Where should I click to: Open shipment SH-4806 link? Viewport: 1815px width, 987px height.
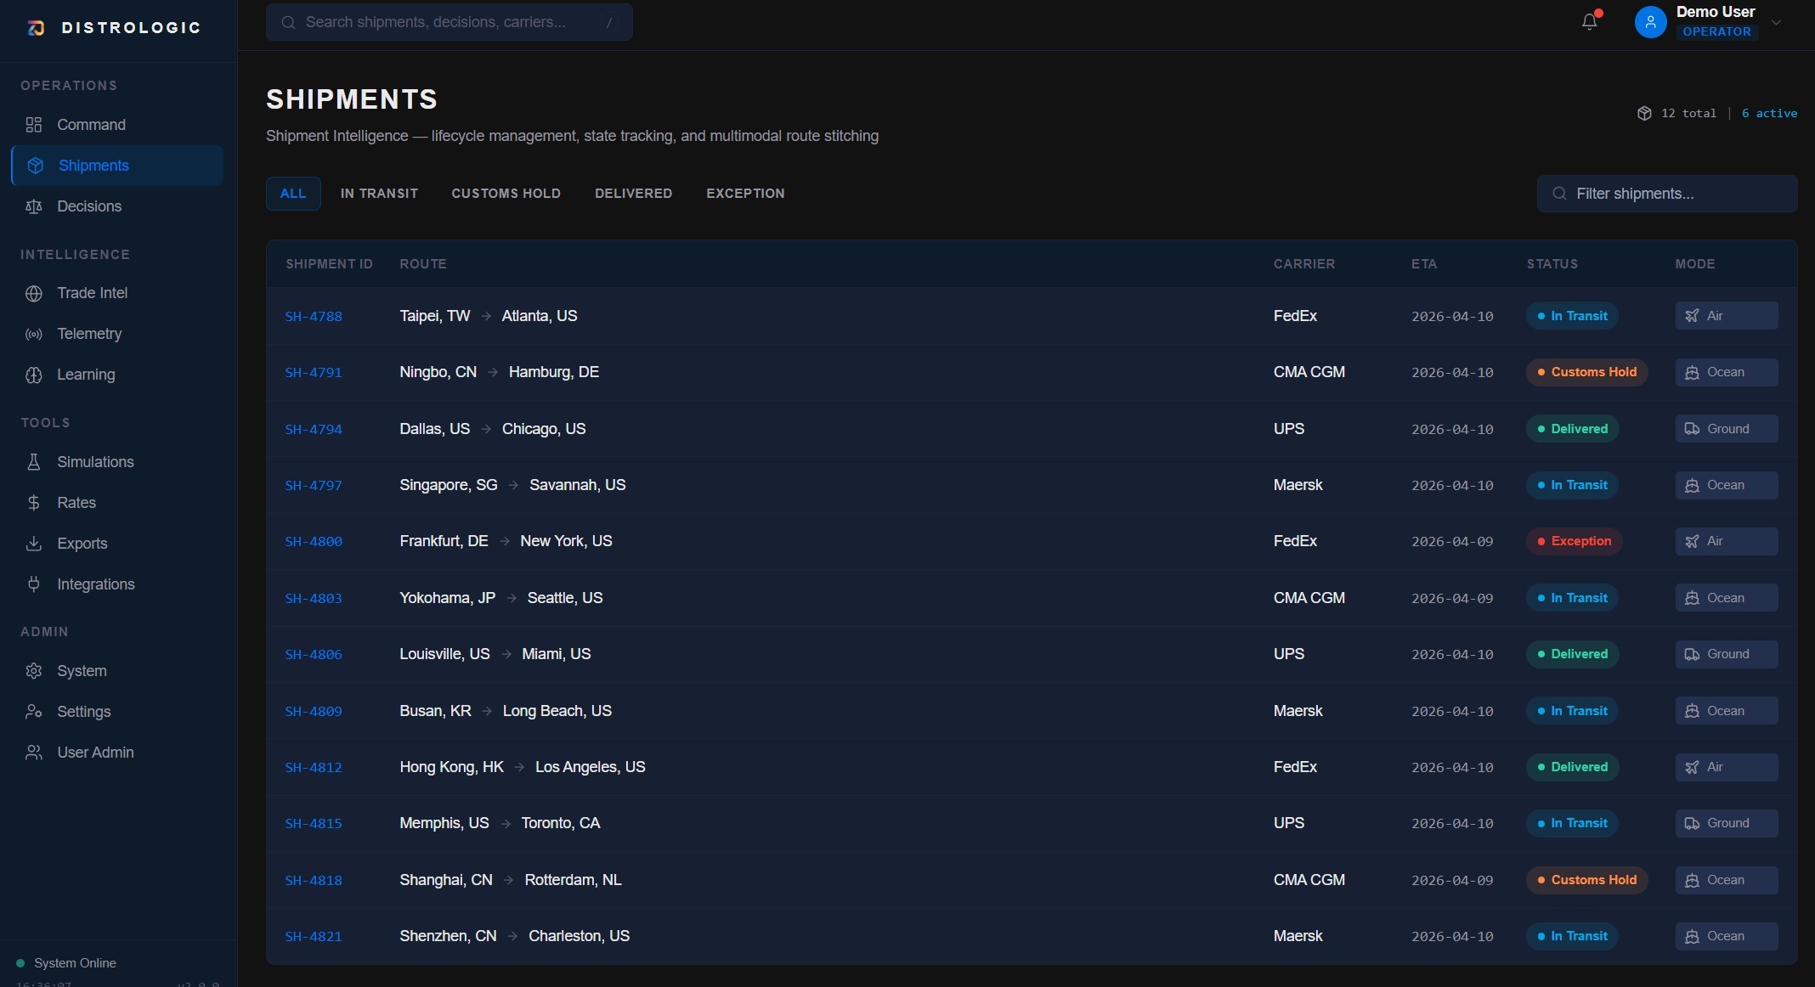pos(314,654)
